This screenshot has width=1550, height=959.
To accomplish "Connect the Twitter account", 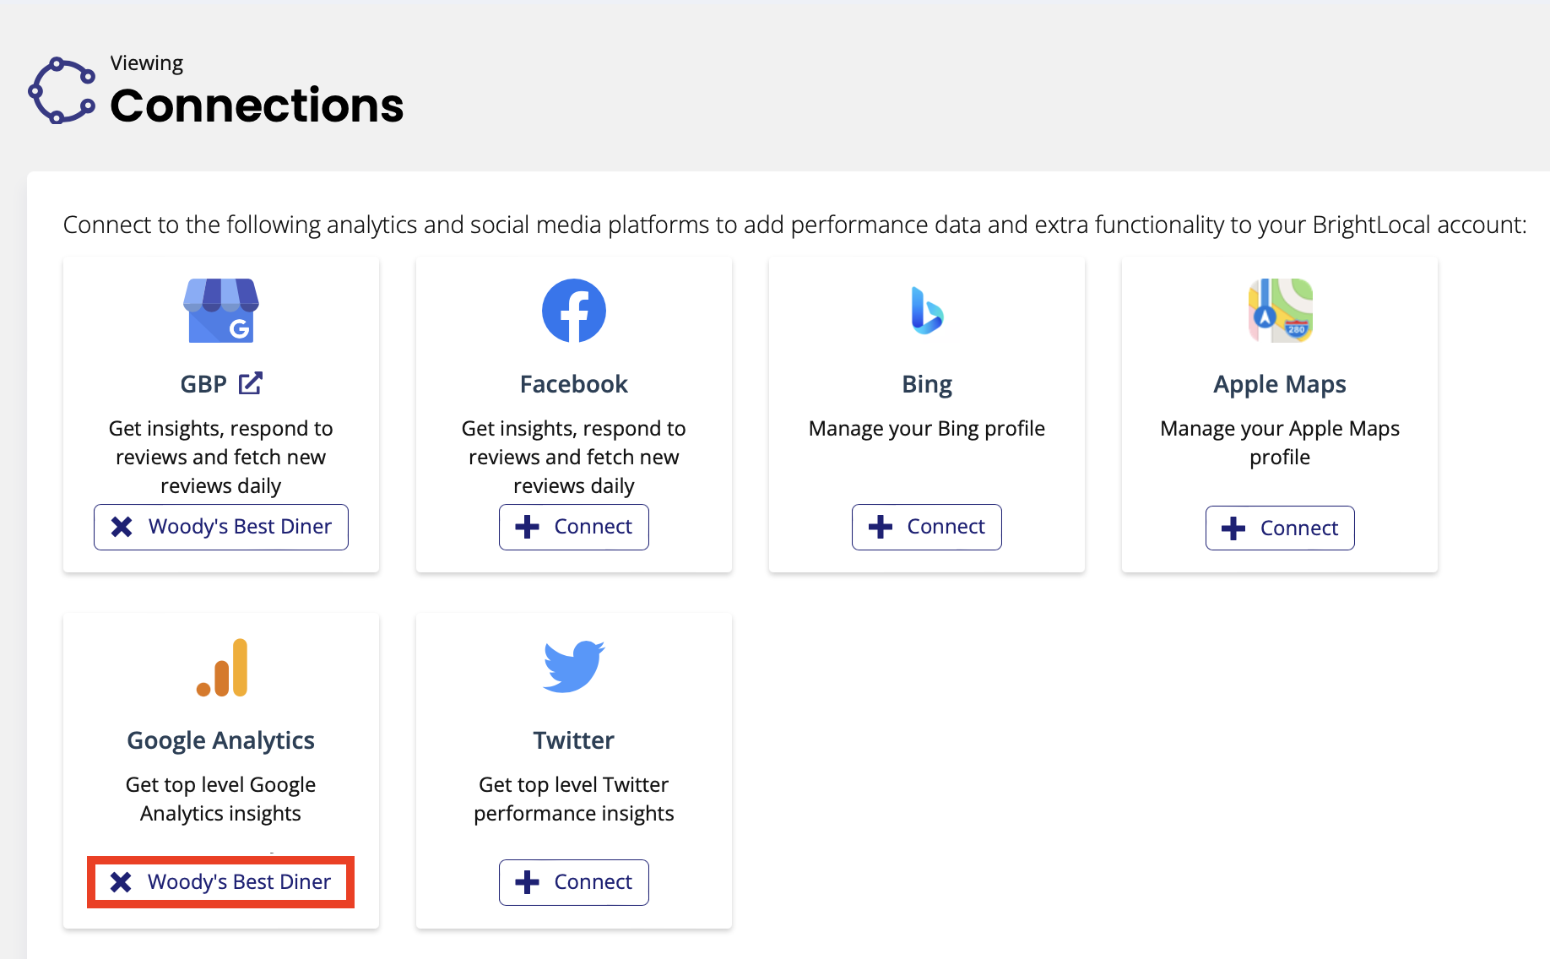I will pyautogui.click(x=574, y=882).
